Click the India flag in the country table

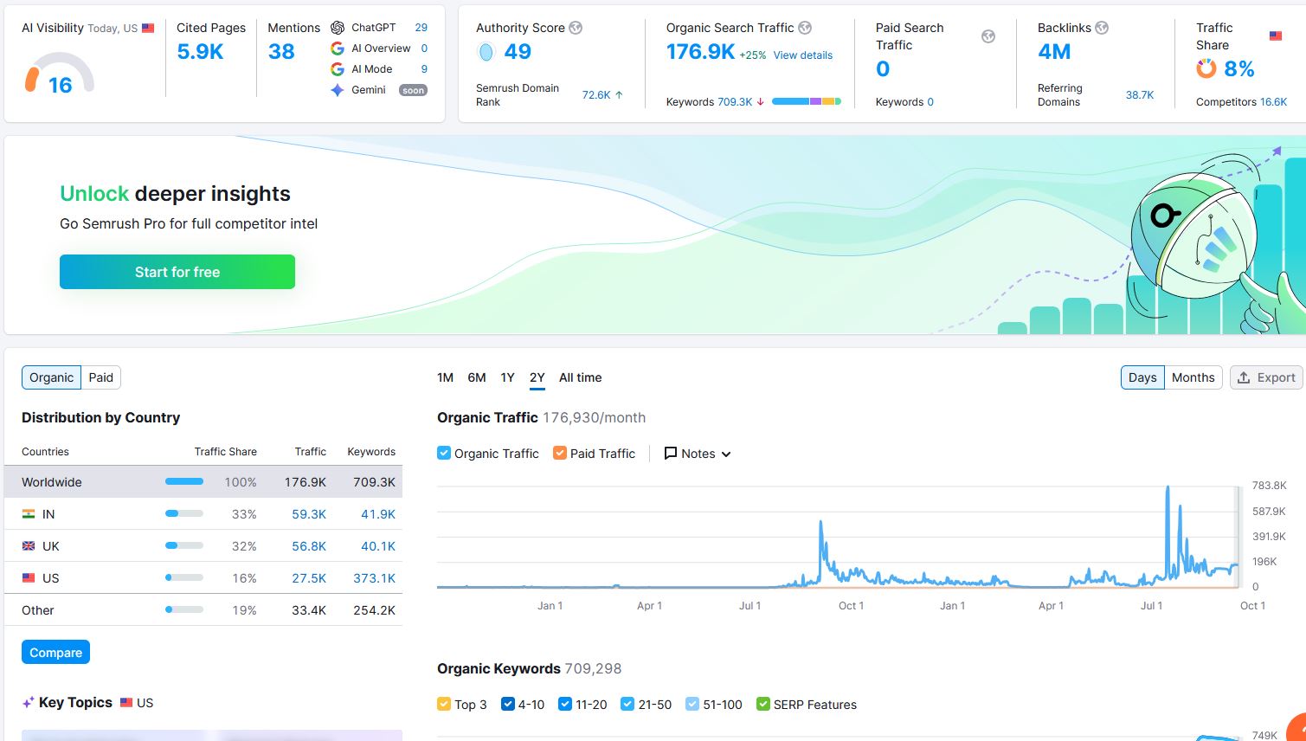29,514
